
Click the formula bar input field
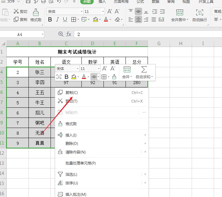click(x=148, y=34)
